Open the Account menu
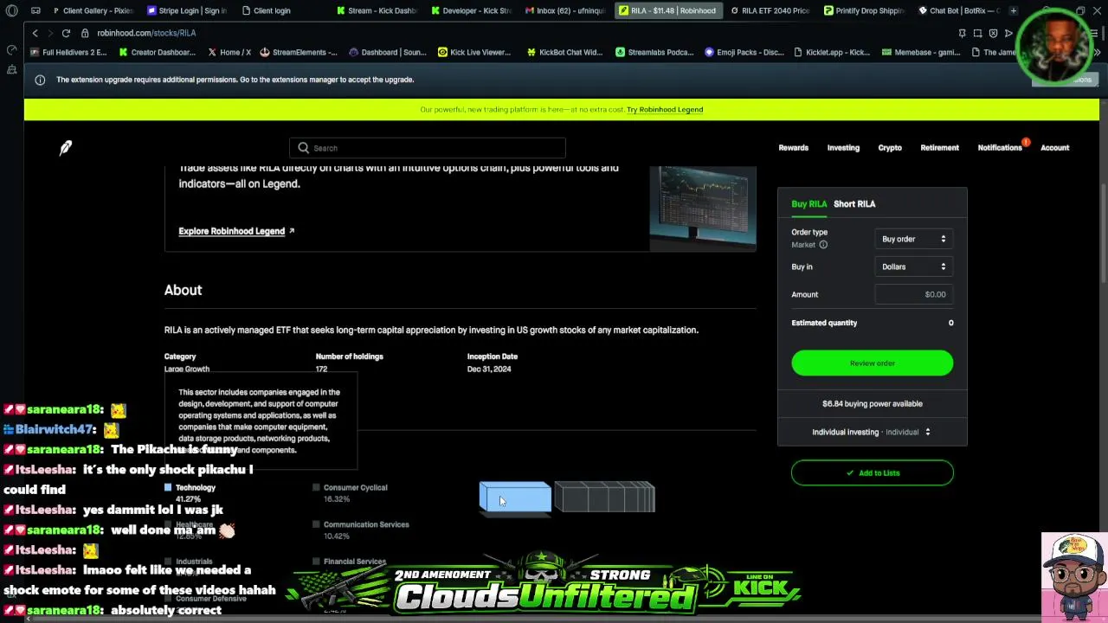The height and width of the screenshot is (623, 1108). pos(1054,148)
